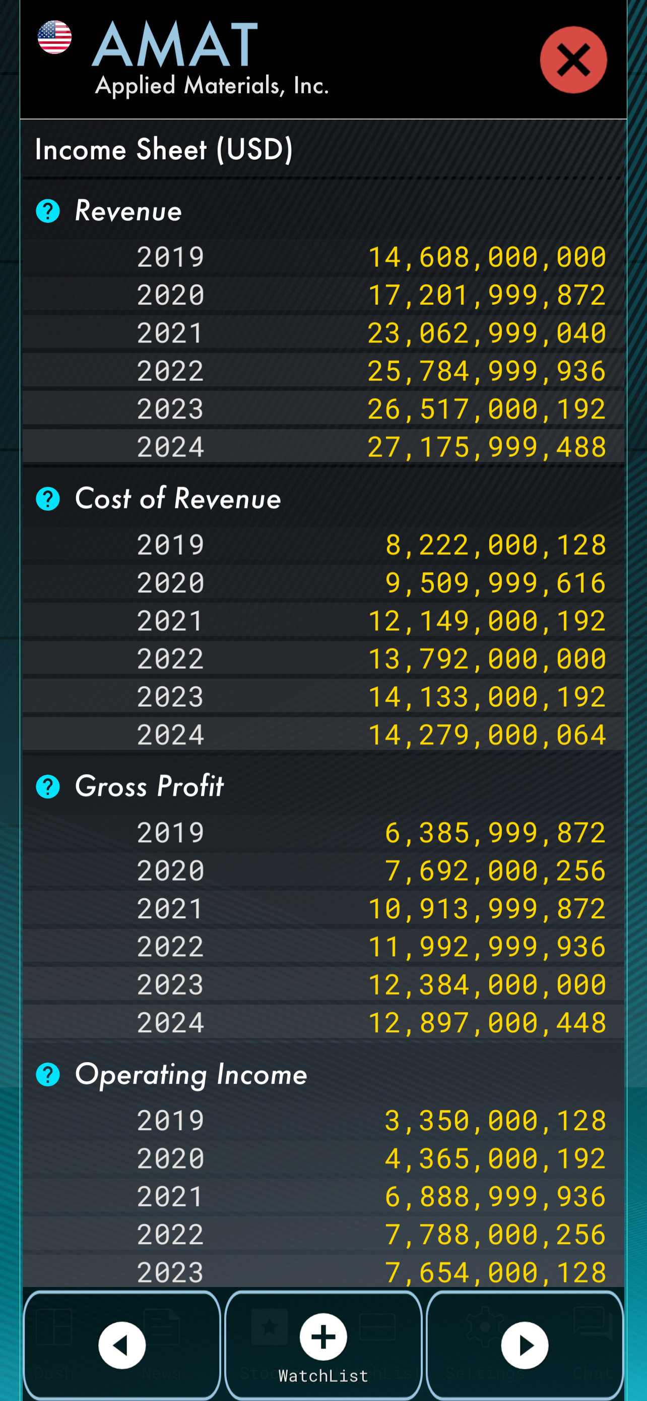Close the AMAT stock detail panel
The width and height of the screenshot is (647, 1401).
click(573, 60)
